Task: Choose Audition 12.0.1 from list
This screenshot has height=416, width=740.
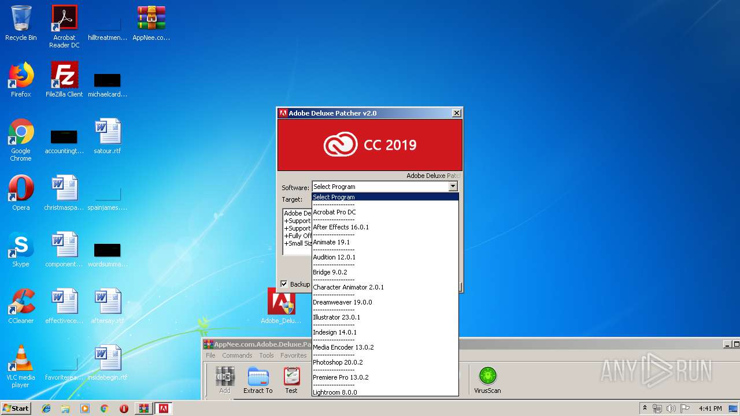Action: pyautogui.click(x=385, y=257)
